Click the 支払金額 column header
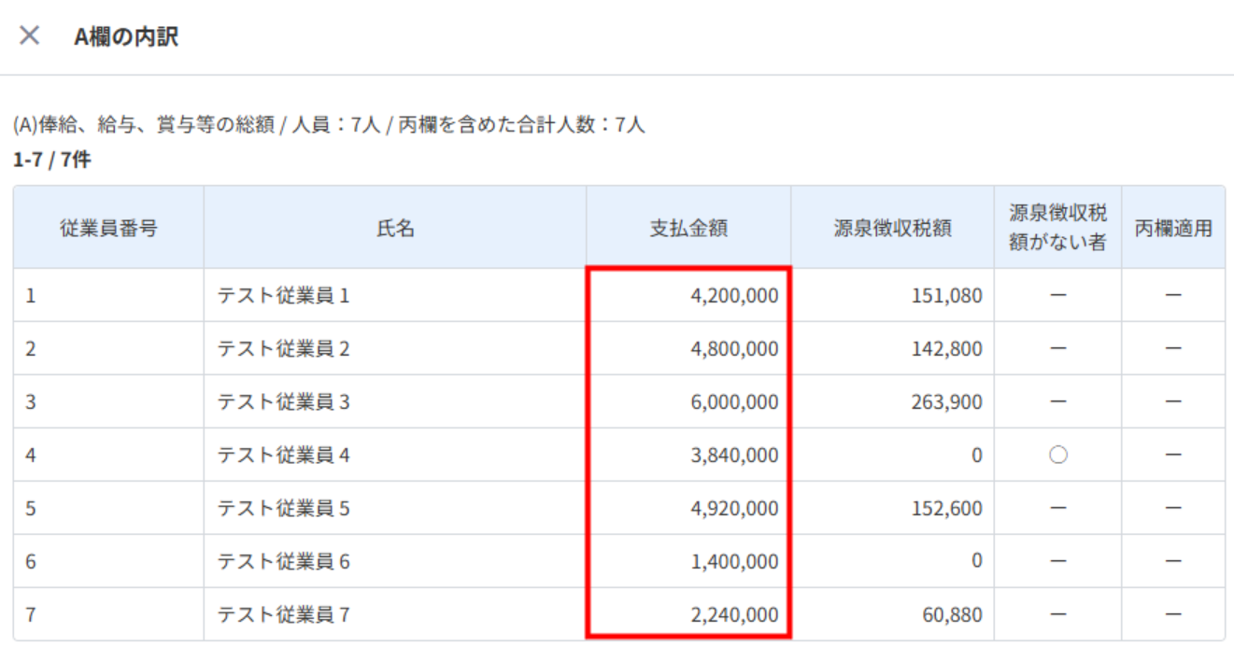 pos(688,229)
